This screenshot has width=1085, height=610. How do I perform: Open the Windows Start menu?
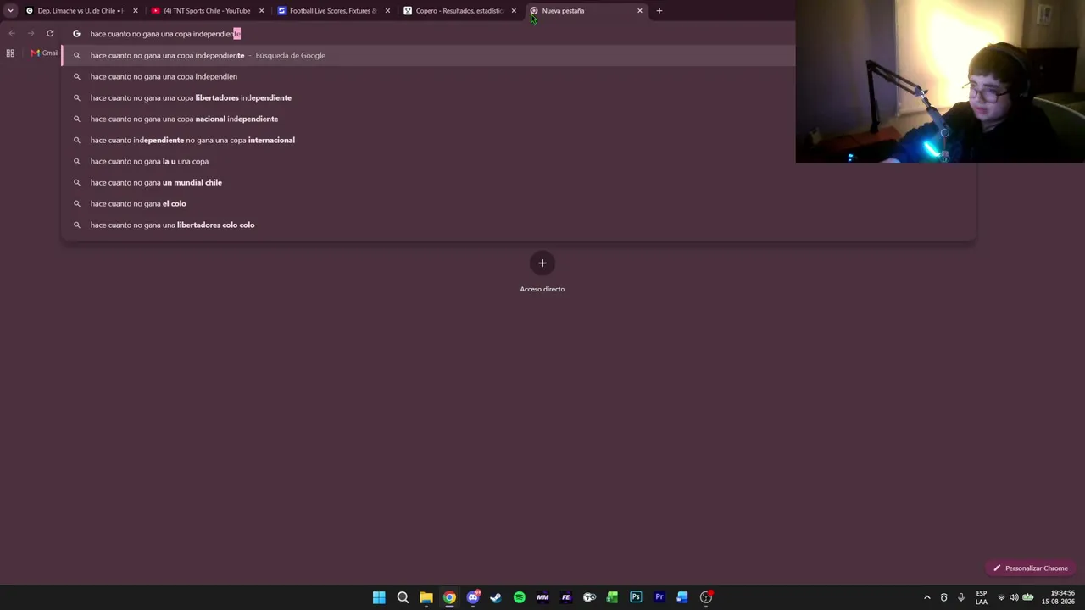(x=379, y=597)
